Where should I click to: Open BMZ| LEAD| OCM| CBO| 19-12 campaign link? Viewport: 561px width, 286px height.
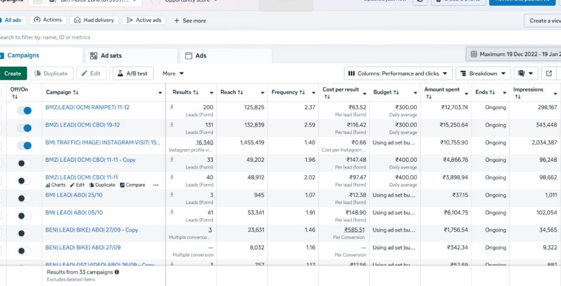(x=82, y=125)
